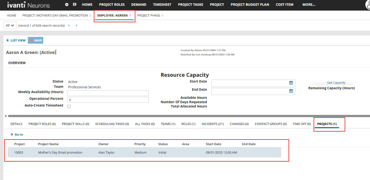Open the All records filter dropdown
The width and height of the screenshot is (370, 180).
pyautogui.click(x=10, y=25)
